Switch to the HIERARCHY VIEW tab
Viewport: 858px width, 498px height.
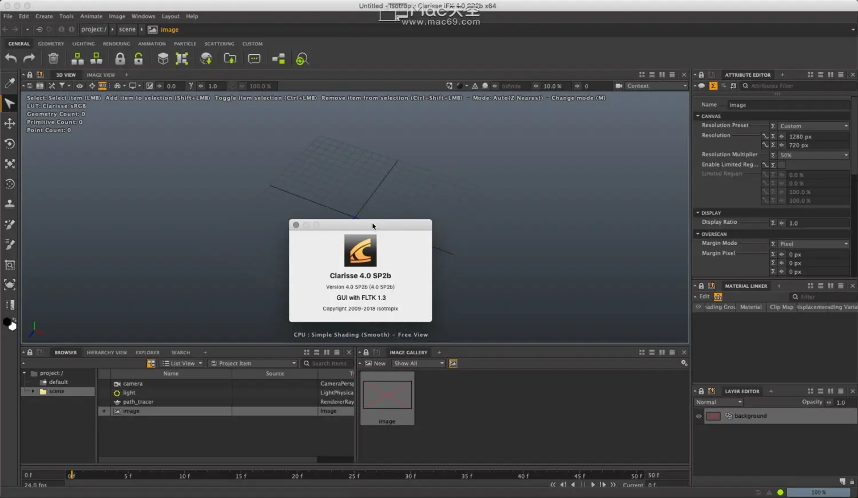[106, 353]
